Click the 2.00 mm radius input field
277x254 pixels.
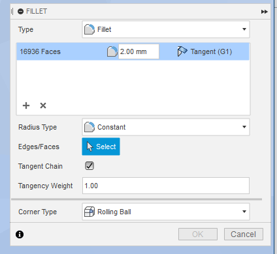138,51
